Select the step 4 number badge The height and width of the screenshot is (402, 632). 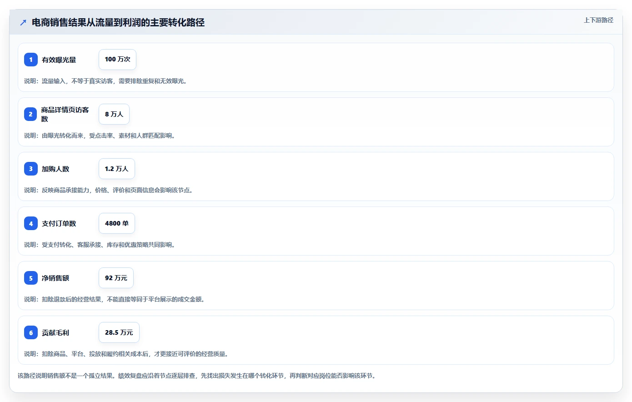pos(31,223)
